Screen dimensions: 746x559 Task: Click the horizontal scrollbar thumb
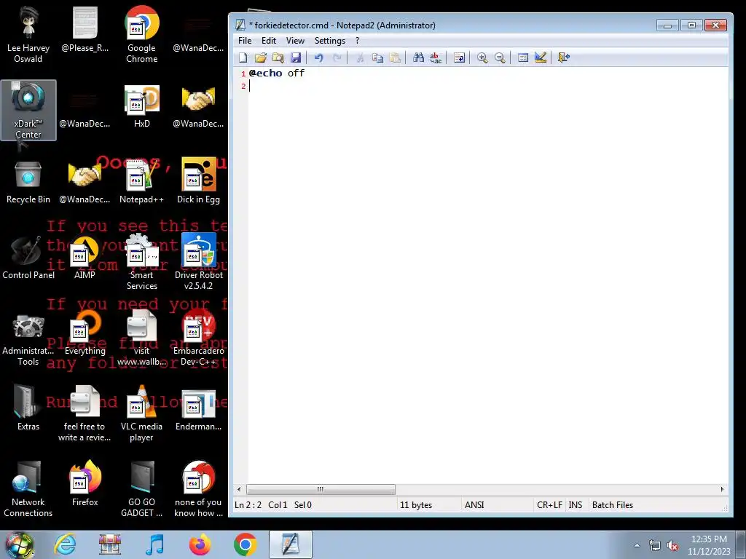pos(321,489)
